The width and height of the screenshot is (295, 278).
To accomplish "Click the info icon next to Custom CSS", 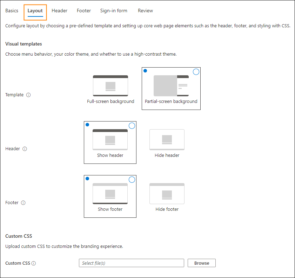I will pos(34,263).
